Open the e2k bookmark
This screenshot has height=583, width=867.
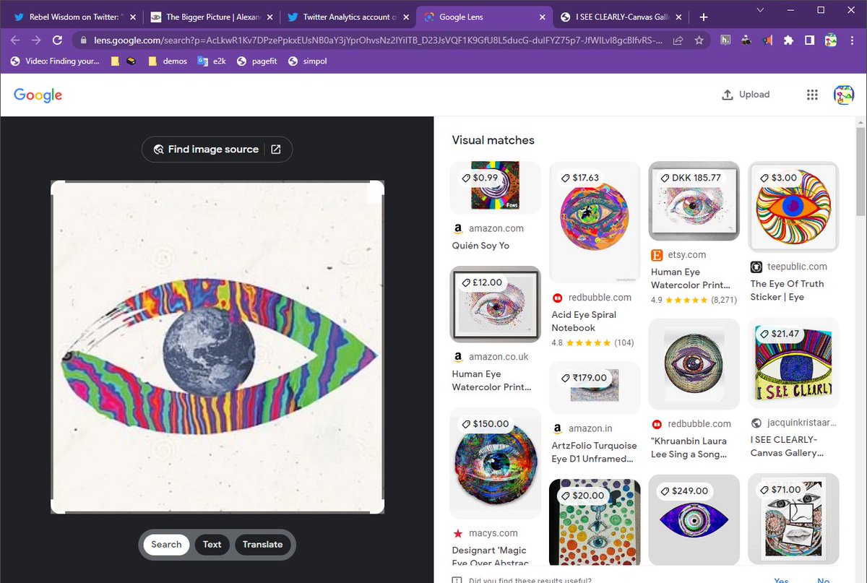click(212, 61)
